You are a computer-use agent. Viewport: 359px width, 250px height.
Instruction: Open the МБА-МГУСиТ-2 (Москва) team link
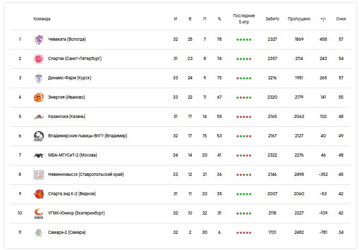click(x=73, y=155)
